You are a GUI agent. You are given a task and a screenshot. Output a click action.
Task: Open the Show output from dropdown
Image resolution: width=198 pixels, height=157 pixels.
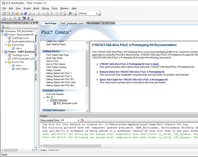78,120
